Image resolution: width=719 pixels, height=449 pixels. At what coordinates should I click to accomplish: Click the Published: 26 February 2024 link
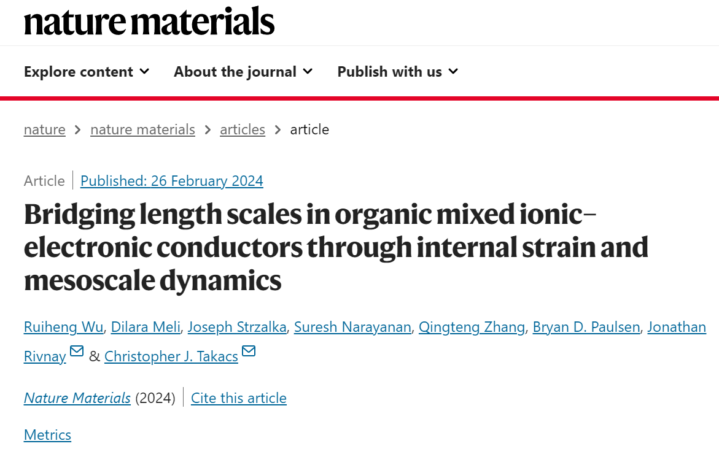(x=172, y=181)
